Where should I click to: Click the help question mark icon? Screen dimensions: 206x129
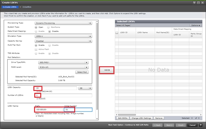(x=201, y=125)
